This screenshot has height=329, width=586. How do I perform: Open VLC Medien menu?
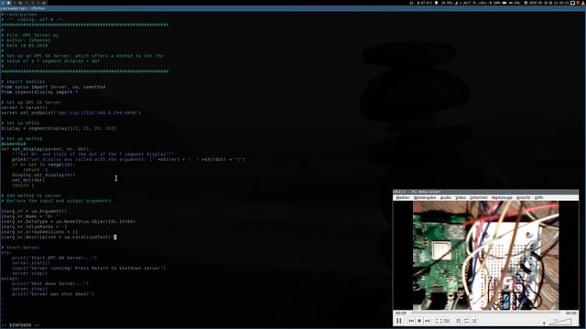[x=403, y=197]
